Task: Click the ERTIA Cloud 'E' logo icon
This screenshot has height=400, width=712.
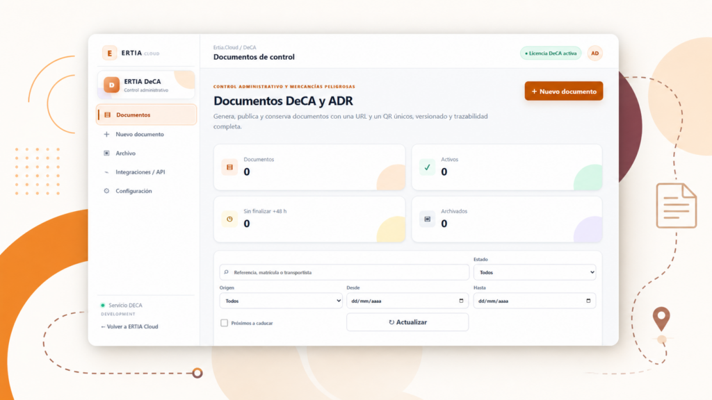Action: coord(109,53)
